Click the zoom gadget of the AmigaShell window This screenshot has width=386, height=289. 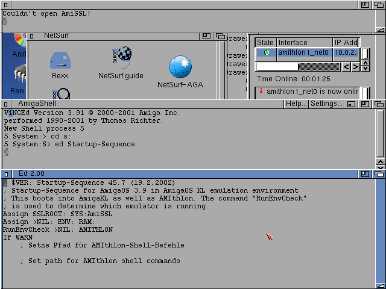365,104
